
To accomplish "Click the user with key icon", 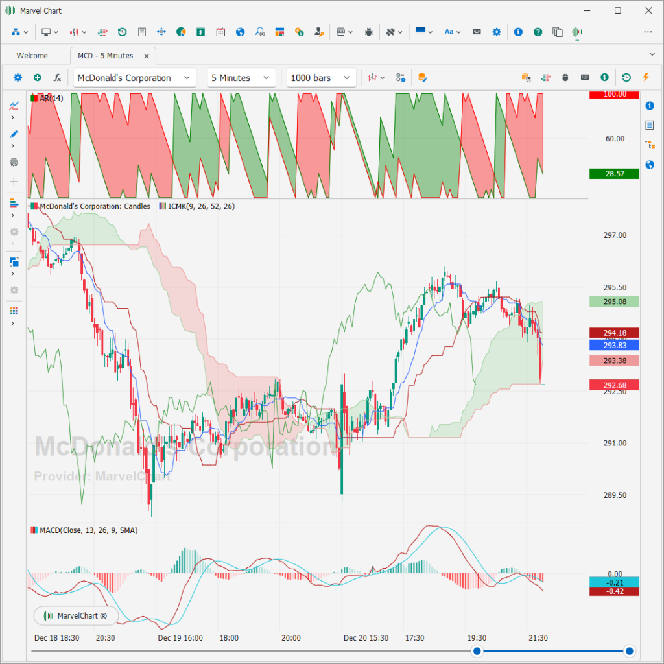I will [319, 32].
